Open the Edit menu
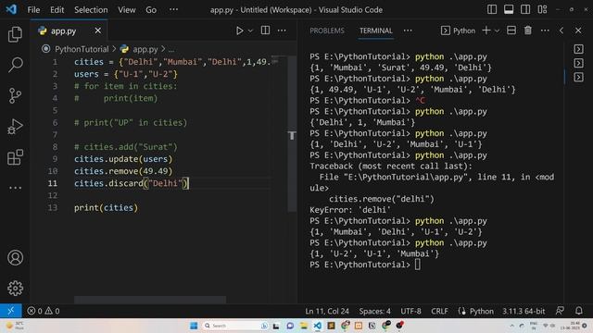This screenshot has height=333, width=593. click(x=57, y=10)
